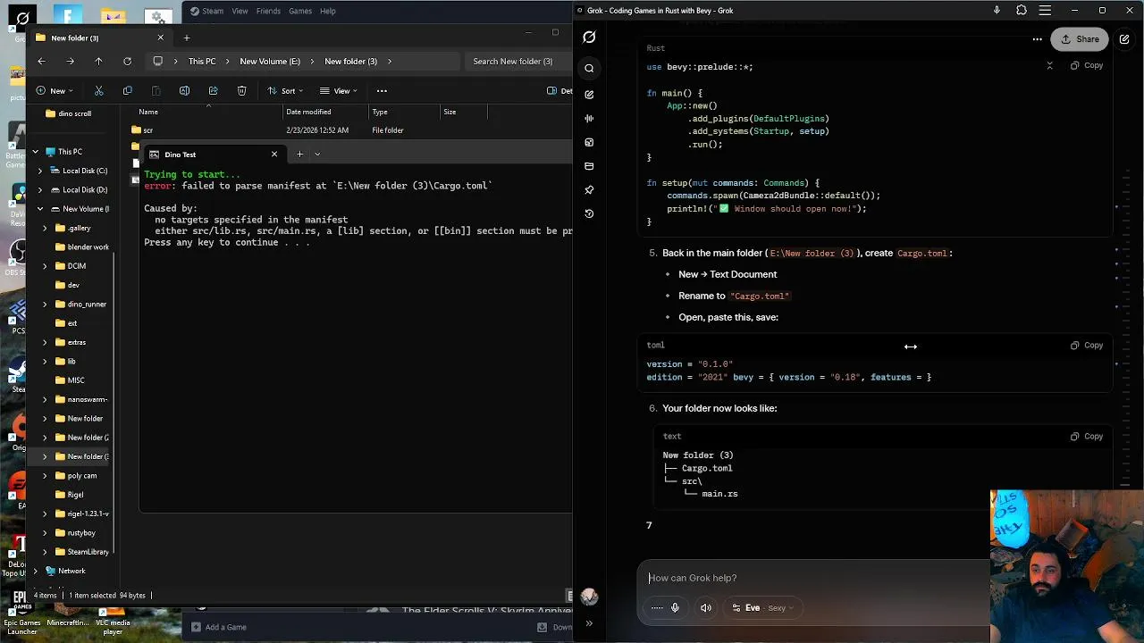Image resolution: width=1144 pixels, height=643 pixels.
Task: Click Cut scissors icon in File Explorer
Action: point(98,90)
